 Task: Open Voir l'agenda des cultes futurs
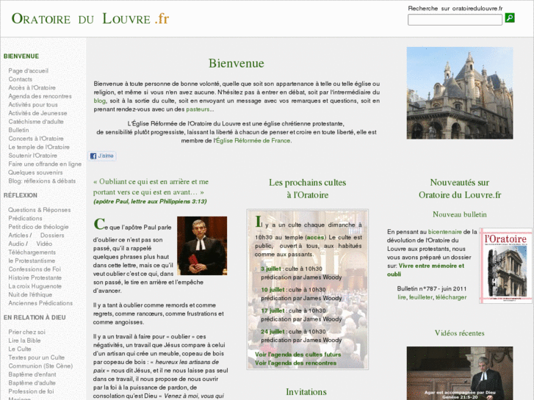pos(298,354)
